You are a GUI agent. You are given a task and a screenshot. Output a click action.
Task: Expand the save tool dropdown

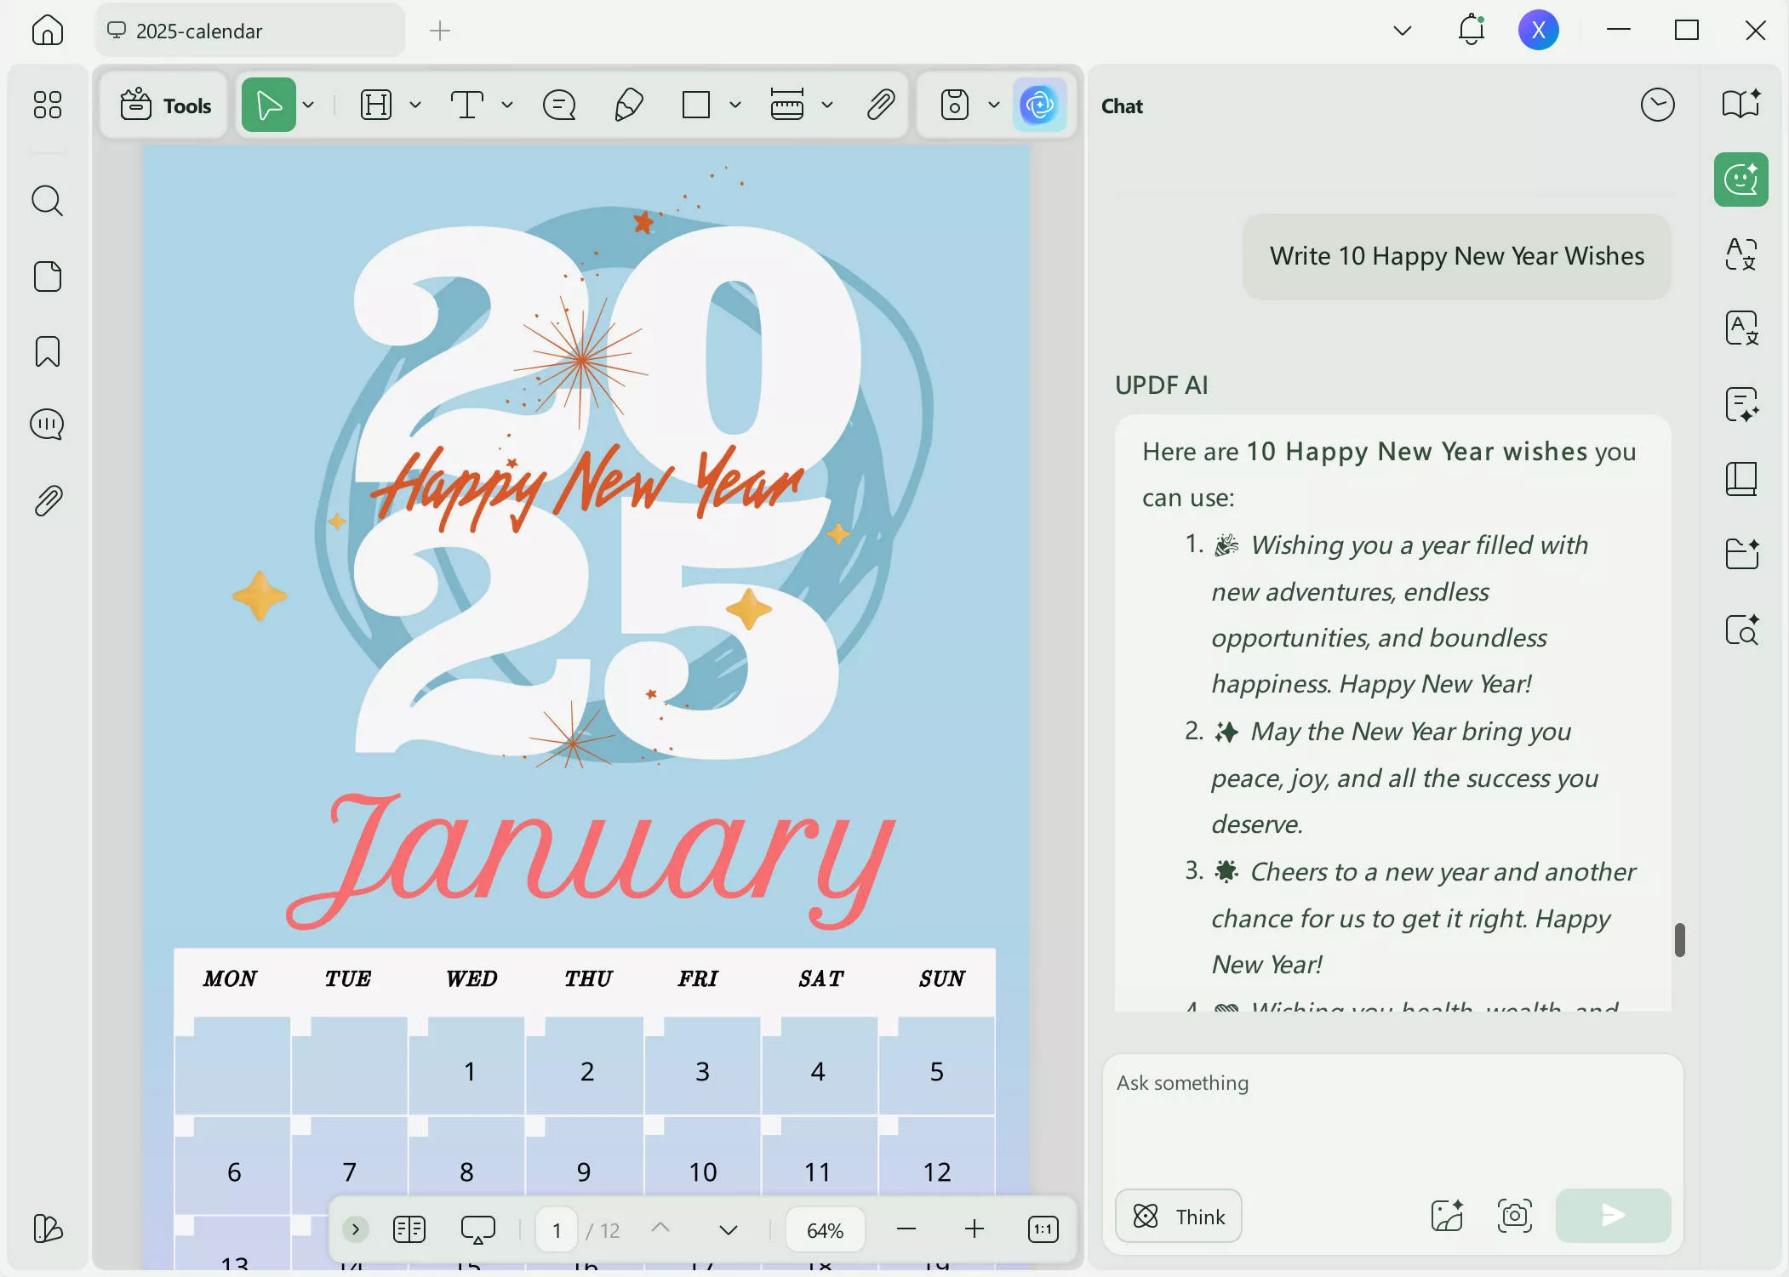coord(992,105)
